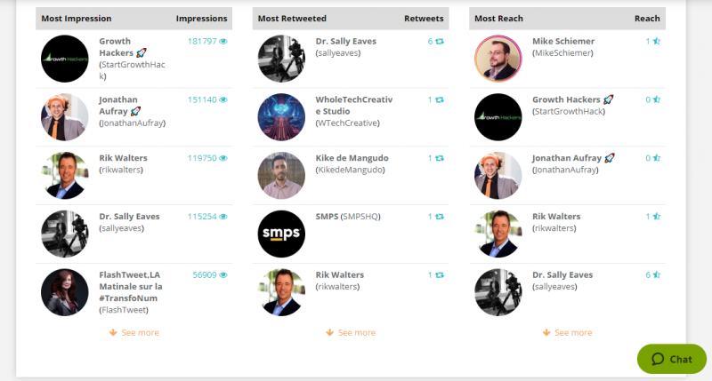This screenshot has width=712, height=381.
Task: Click the retweet icon beside SMPS
Action: [x=440, y=217]
